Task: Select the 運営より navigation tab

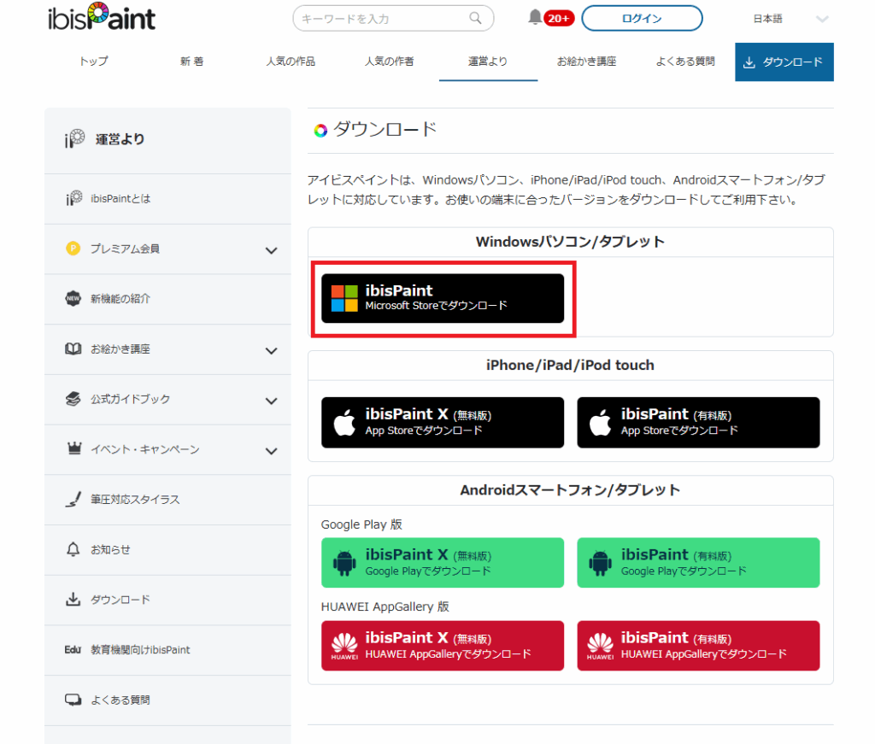Action: pos(488,62)
